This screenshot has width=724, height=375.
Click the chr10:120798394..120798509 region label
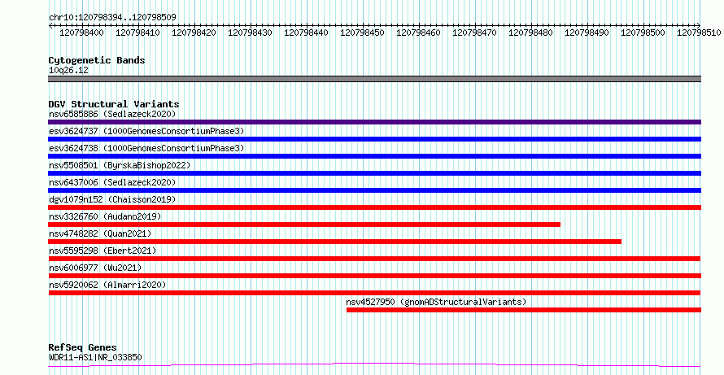(112, 18)
